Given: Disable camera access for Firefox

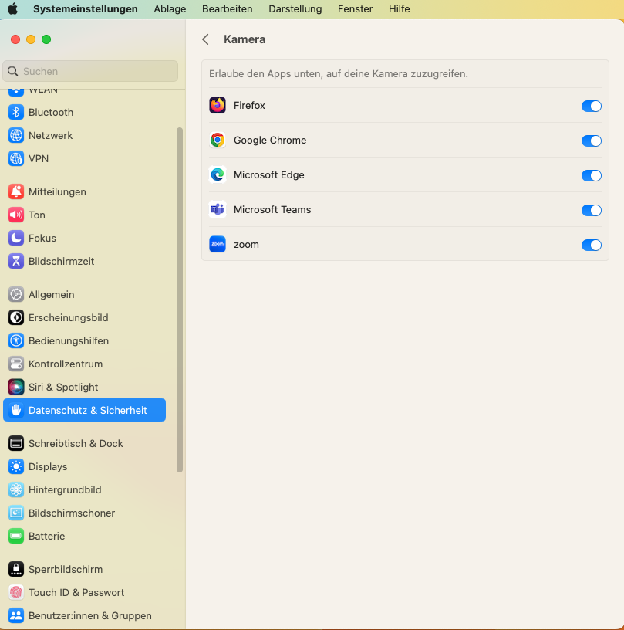Looking at the screenshot, I should click(x=591, y=106).
